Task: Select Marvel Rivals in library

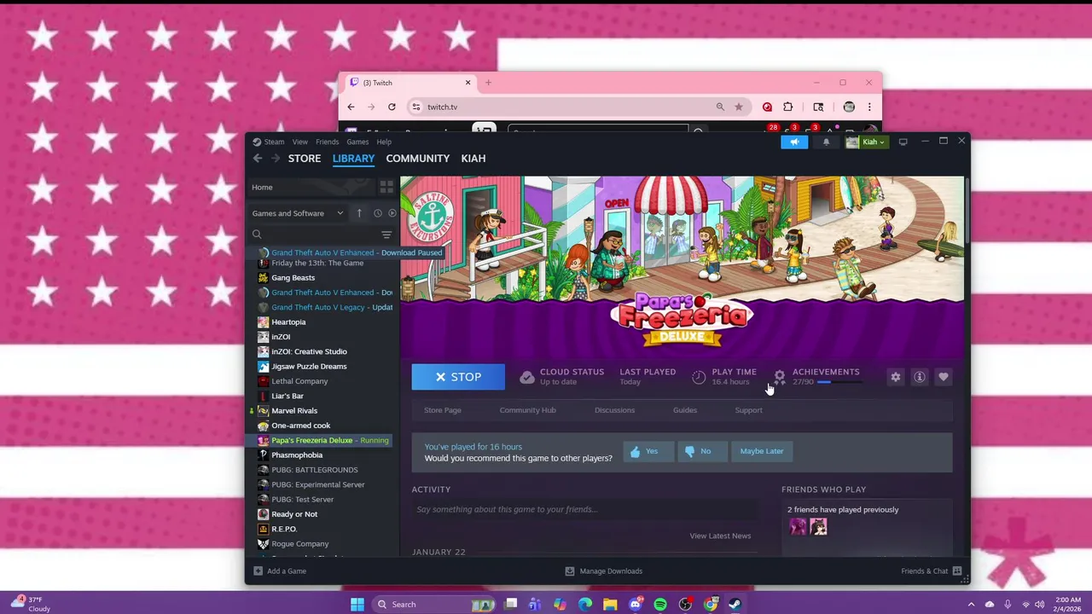Action: tap(294, 411)
